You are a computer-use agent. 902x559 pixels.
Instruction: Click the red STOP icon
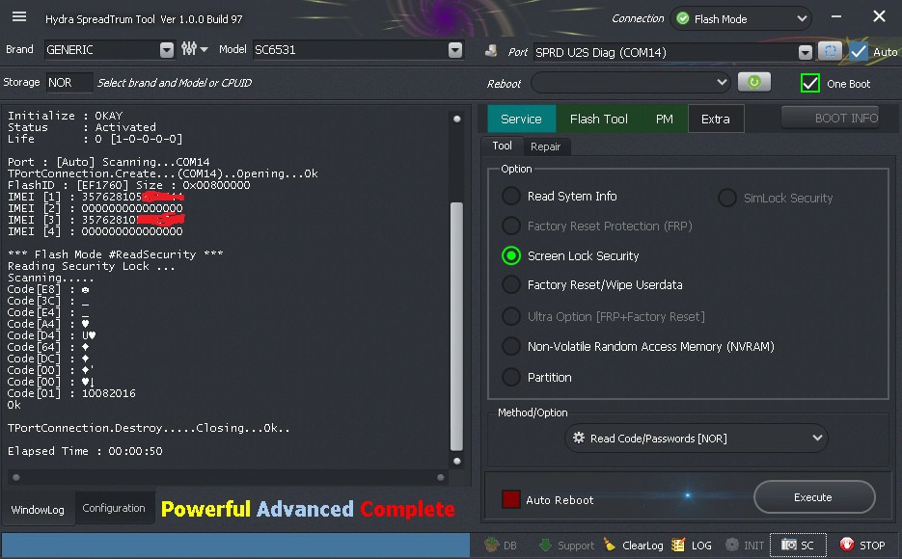point(846,545)
